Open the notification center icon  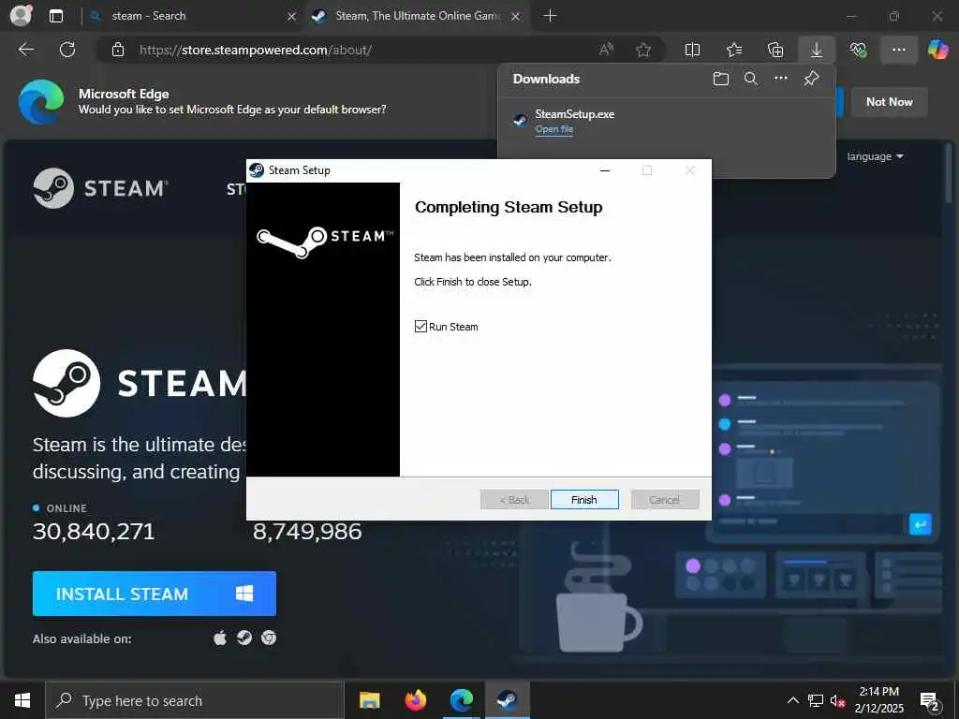[x=930, y=702]
